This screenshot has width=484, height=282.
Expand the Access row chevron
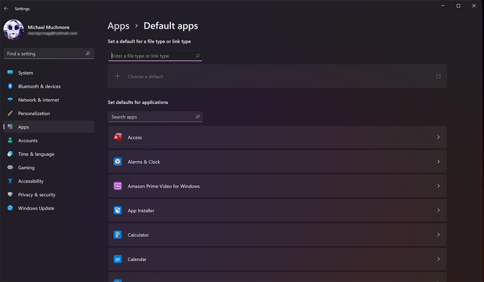(x=438, y=137)
